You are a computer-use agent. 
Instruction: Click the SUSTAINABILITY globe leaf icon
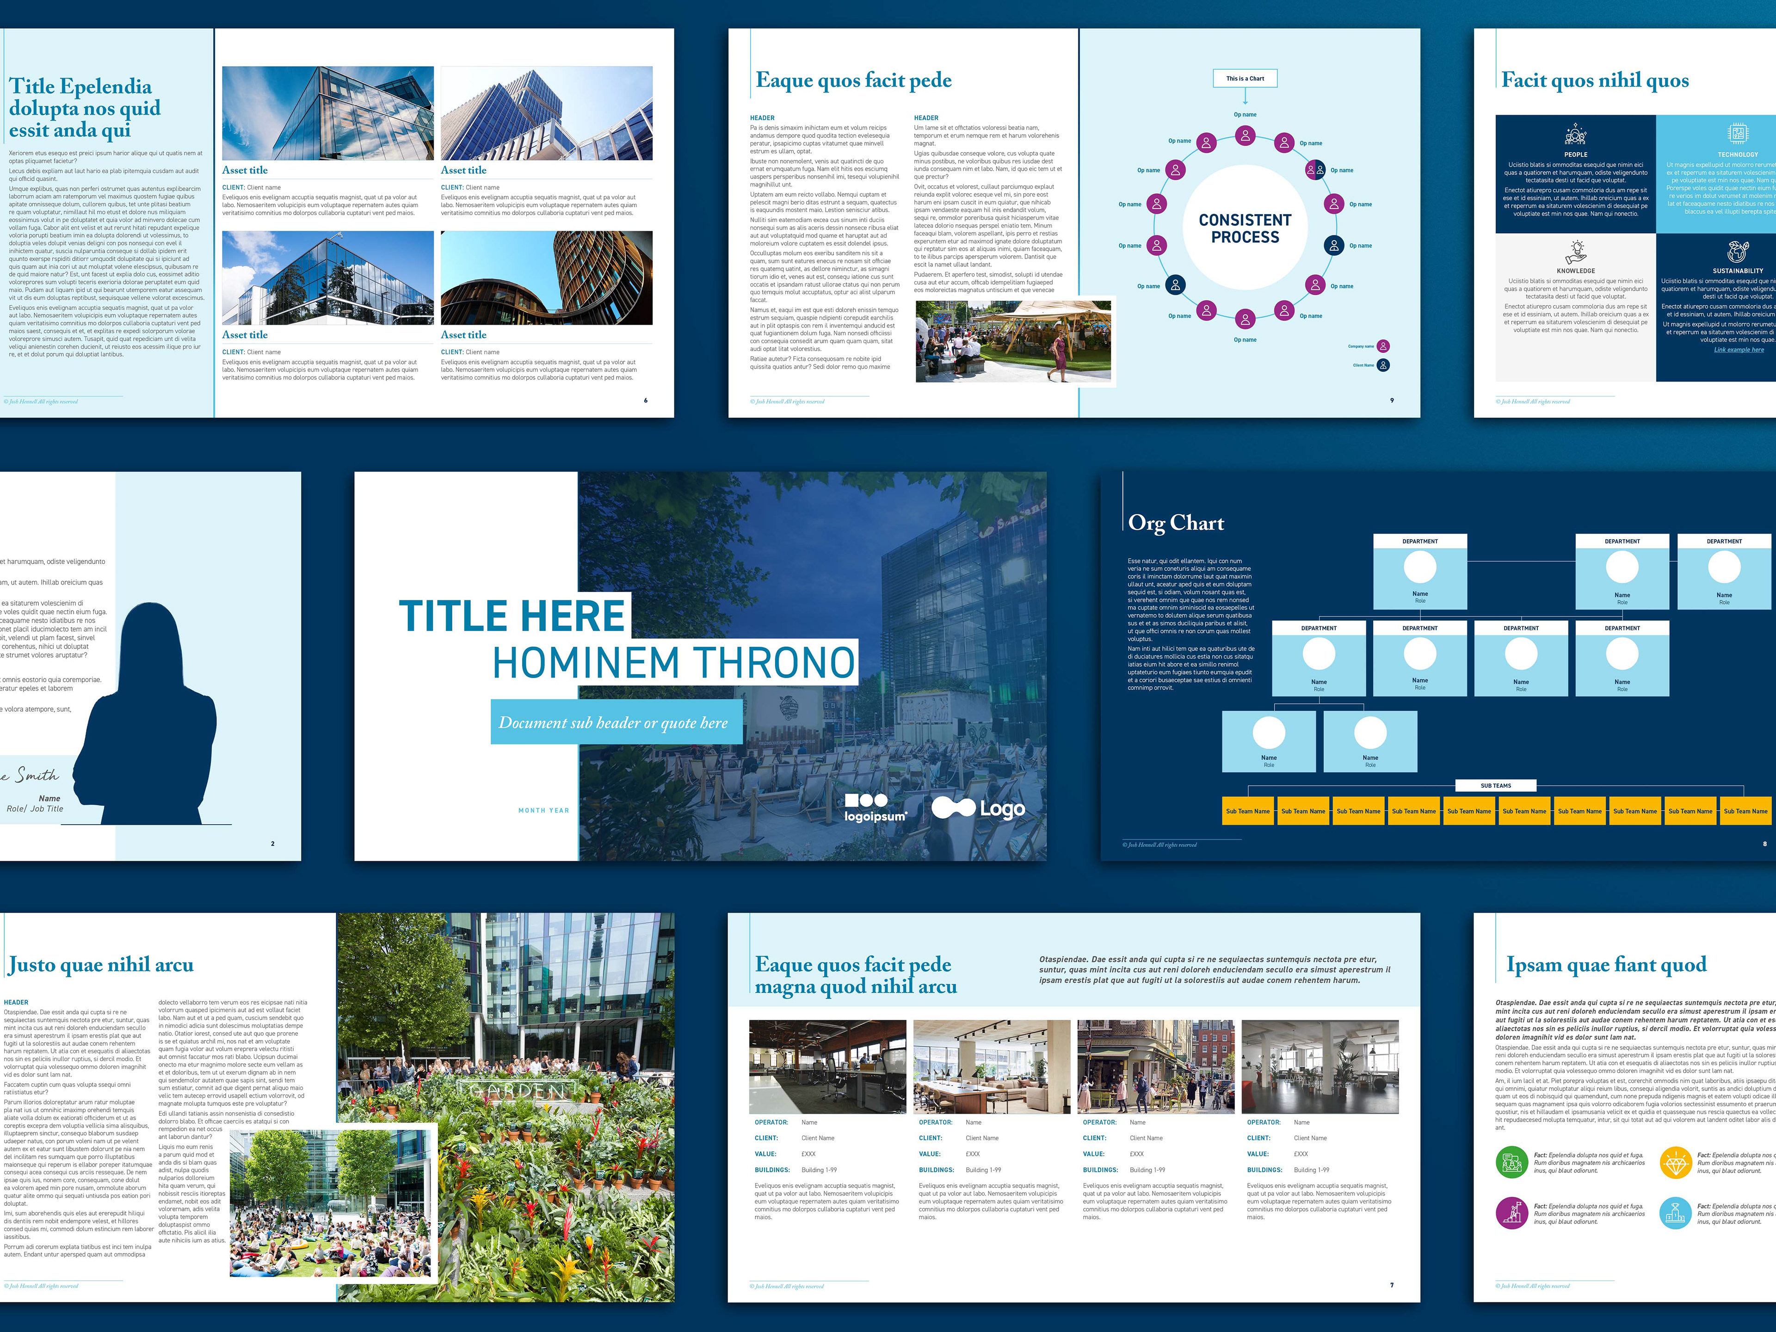(1738, 251)
